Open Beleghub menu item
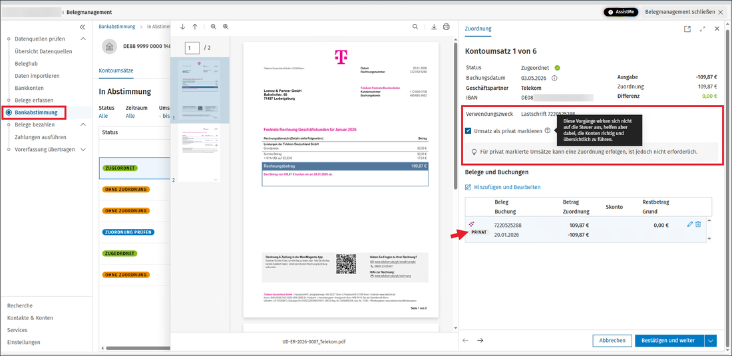The width and height of the screenshot is (732, 356). (26, 63)
